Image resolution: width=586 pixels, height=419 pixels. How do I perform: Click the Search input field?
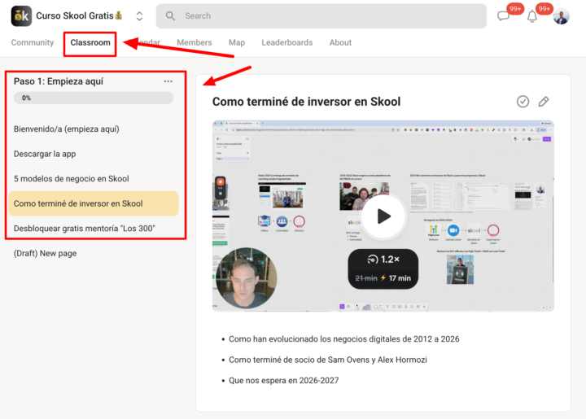321,16
